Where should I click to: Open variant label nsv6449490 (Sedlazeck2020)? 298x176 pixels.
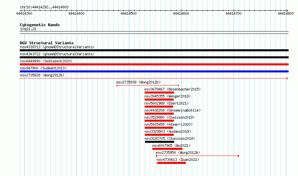click(46, 61)
